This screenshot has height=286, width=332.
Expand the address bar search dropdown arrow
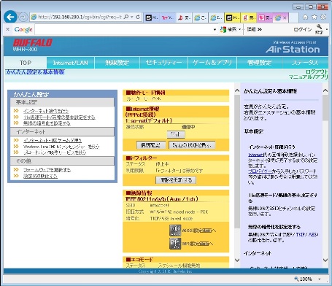point(131,17)
